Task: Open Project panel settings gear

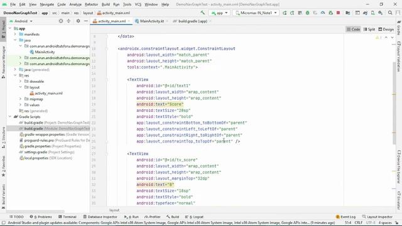Action: pos(78,21)
